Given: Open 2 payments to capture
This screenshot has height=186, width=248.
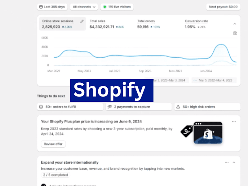Looking at the screenshot, I should tap(139, 107).
